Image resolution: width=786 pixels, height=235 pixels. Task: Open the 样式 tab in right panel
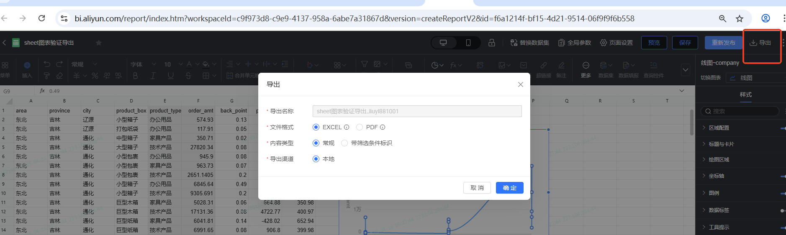pyautogui.click(x=745, y=95)
